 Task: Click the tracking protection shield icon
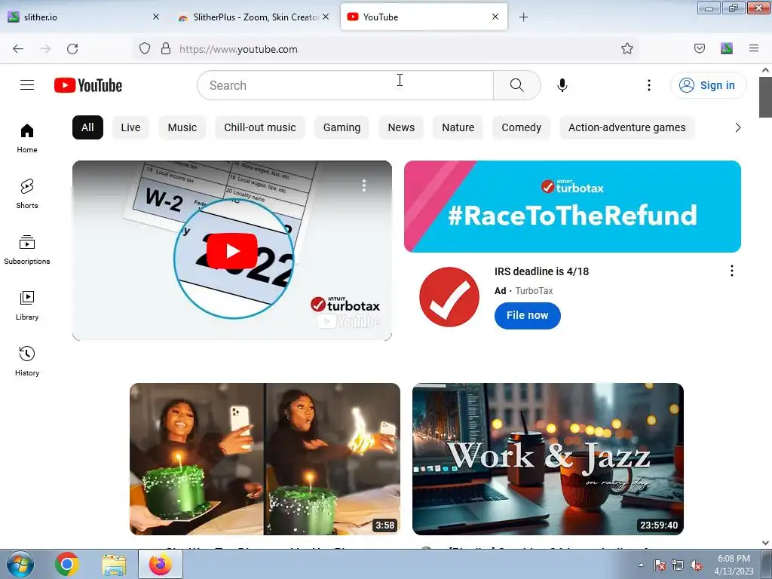coord(144,49)
